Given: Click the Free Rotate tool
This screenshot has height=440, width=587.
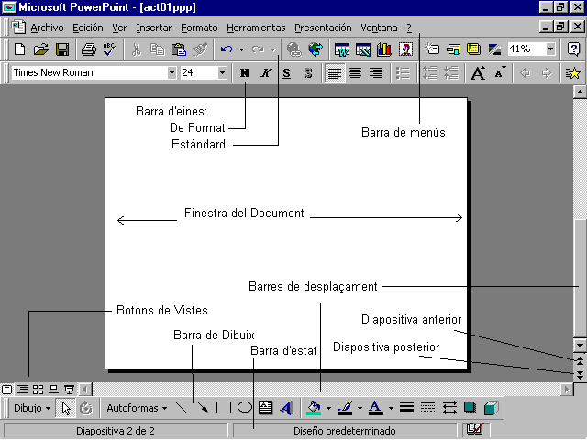Looking at the screenshot, I should click(86, 408).
